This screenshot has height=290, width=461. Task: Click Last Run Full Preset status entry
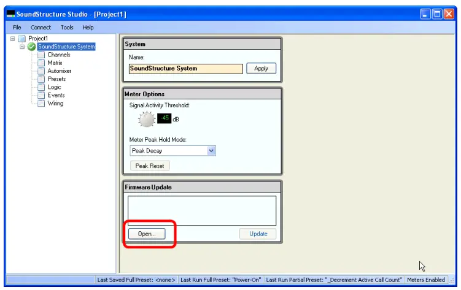coord(220,280)
